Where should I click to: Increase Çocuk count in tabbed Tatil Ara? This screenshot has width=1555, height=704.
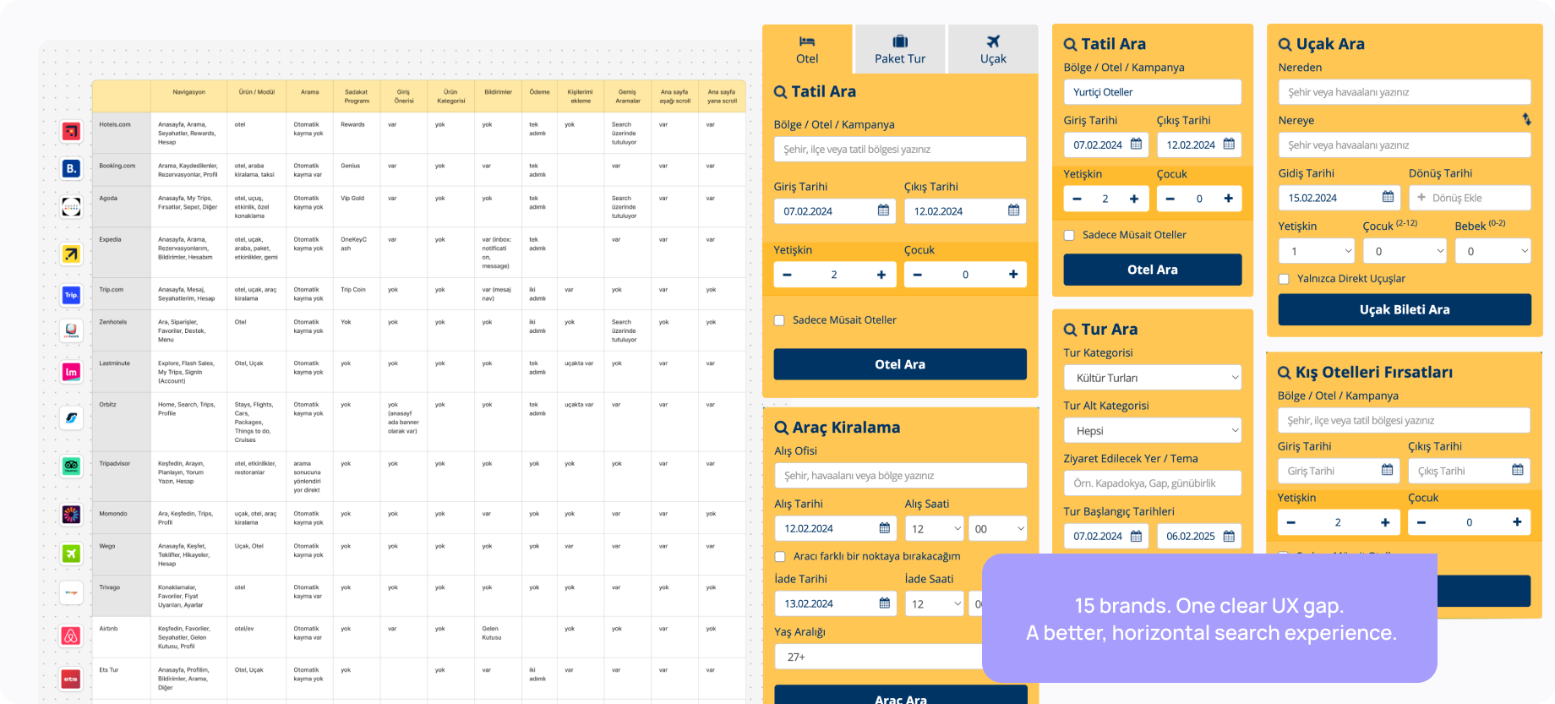pos(1013,275)
